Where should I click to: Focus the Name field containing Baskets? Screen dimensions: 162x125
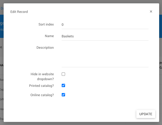point(105,36)
